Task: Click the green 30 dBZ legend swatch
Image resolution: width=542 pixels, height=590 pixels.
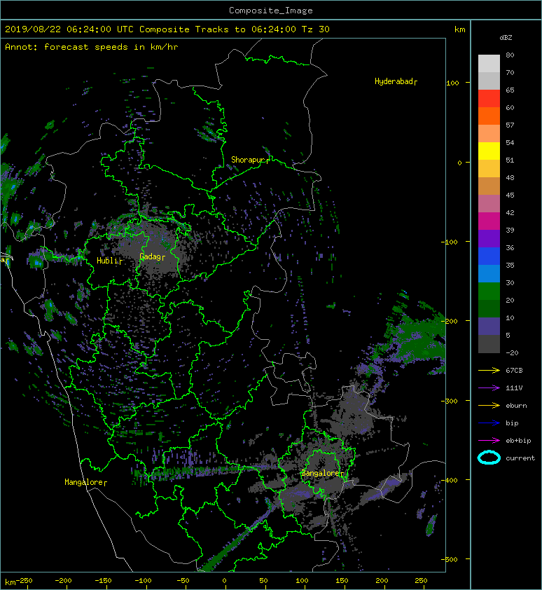Action: [x=489, y=291]
